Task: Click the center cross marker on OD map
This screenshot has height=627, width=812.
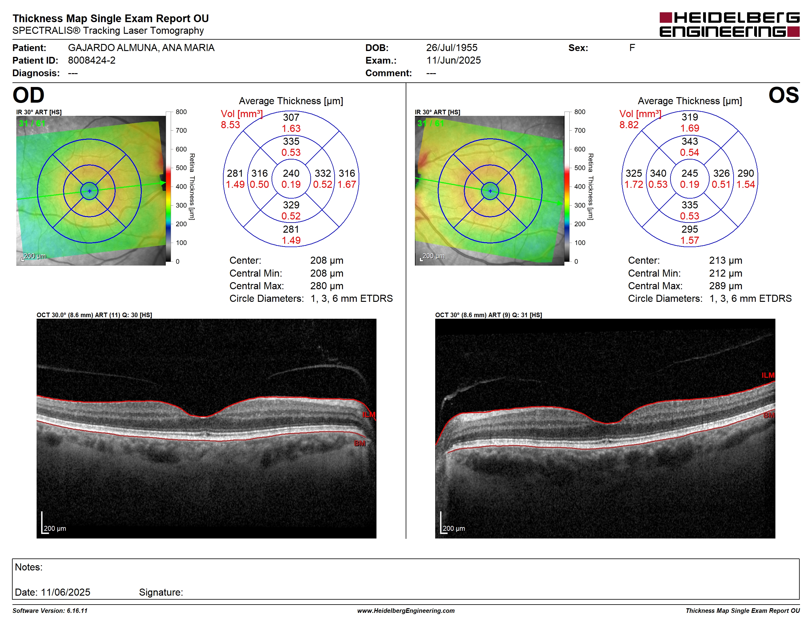Action: click(x=90, y=191)
